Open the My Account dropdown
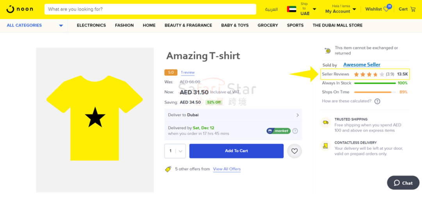The image size is (422, 201). pos(340,9)
